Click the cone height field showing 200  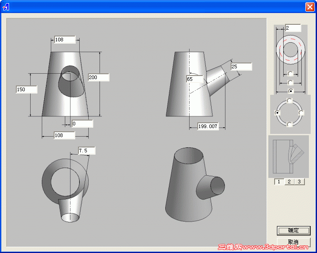click(x=99, y=77)
